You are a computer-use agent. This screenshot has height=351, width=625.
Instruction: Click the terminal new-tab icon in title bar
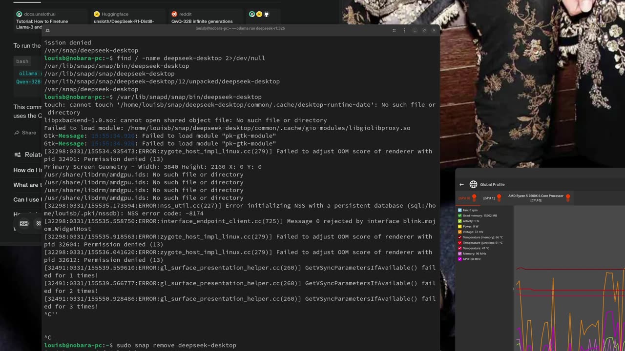click(47, 30)
